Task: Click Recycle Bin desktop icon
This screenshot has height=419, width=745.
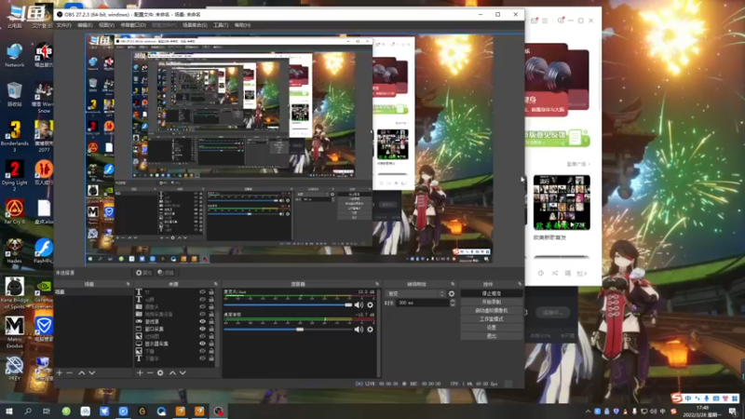Action: click(15, 94)
